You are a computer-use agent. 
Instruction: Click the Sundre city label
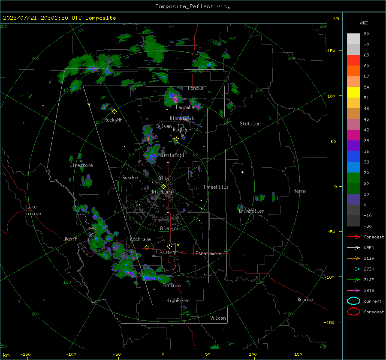130,178
